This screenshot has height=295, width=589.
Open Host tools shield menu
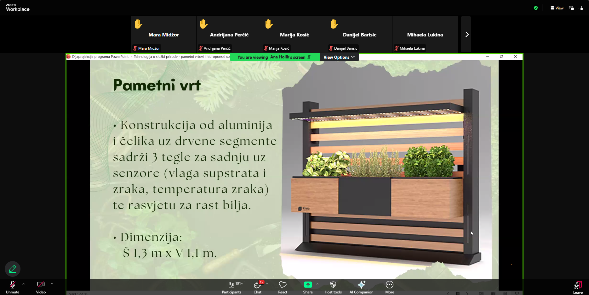[333, 287]
